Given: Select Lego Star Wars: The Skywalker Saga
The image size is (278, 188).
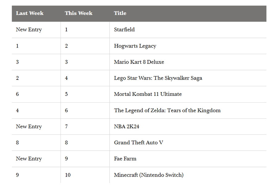Looking at the screenshot, I should pos(158,78).
